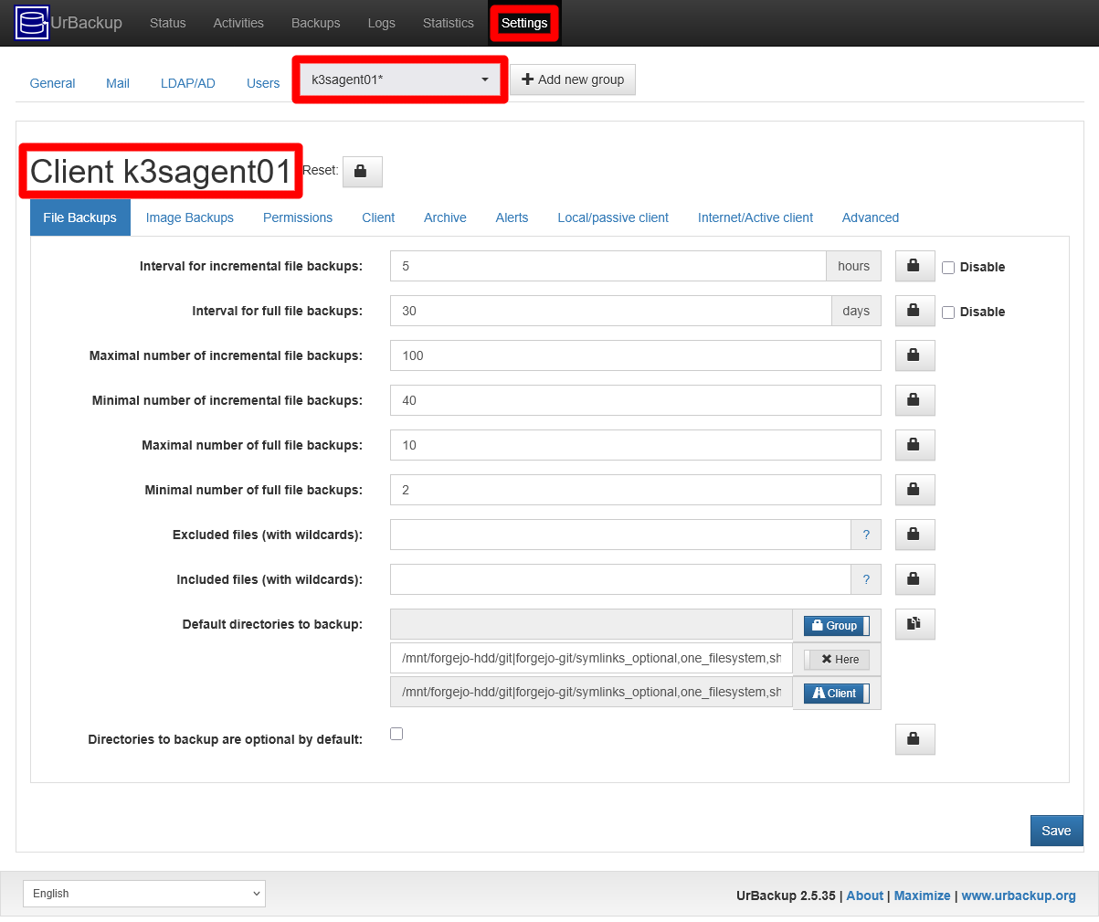The height and width of the screenshot is (922, 1099).
Task: Remove the Here directory override entry
Action: coord(836,658)
